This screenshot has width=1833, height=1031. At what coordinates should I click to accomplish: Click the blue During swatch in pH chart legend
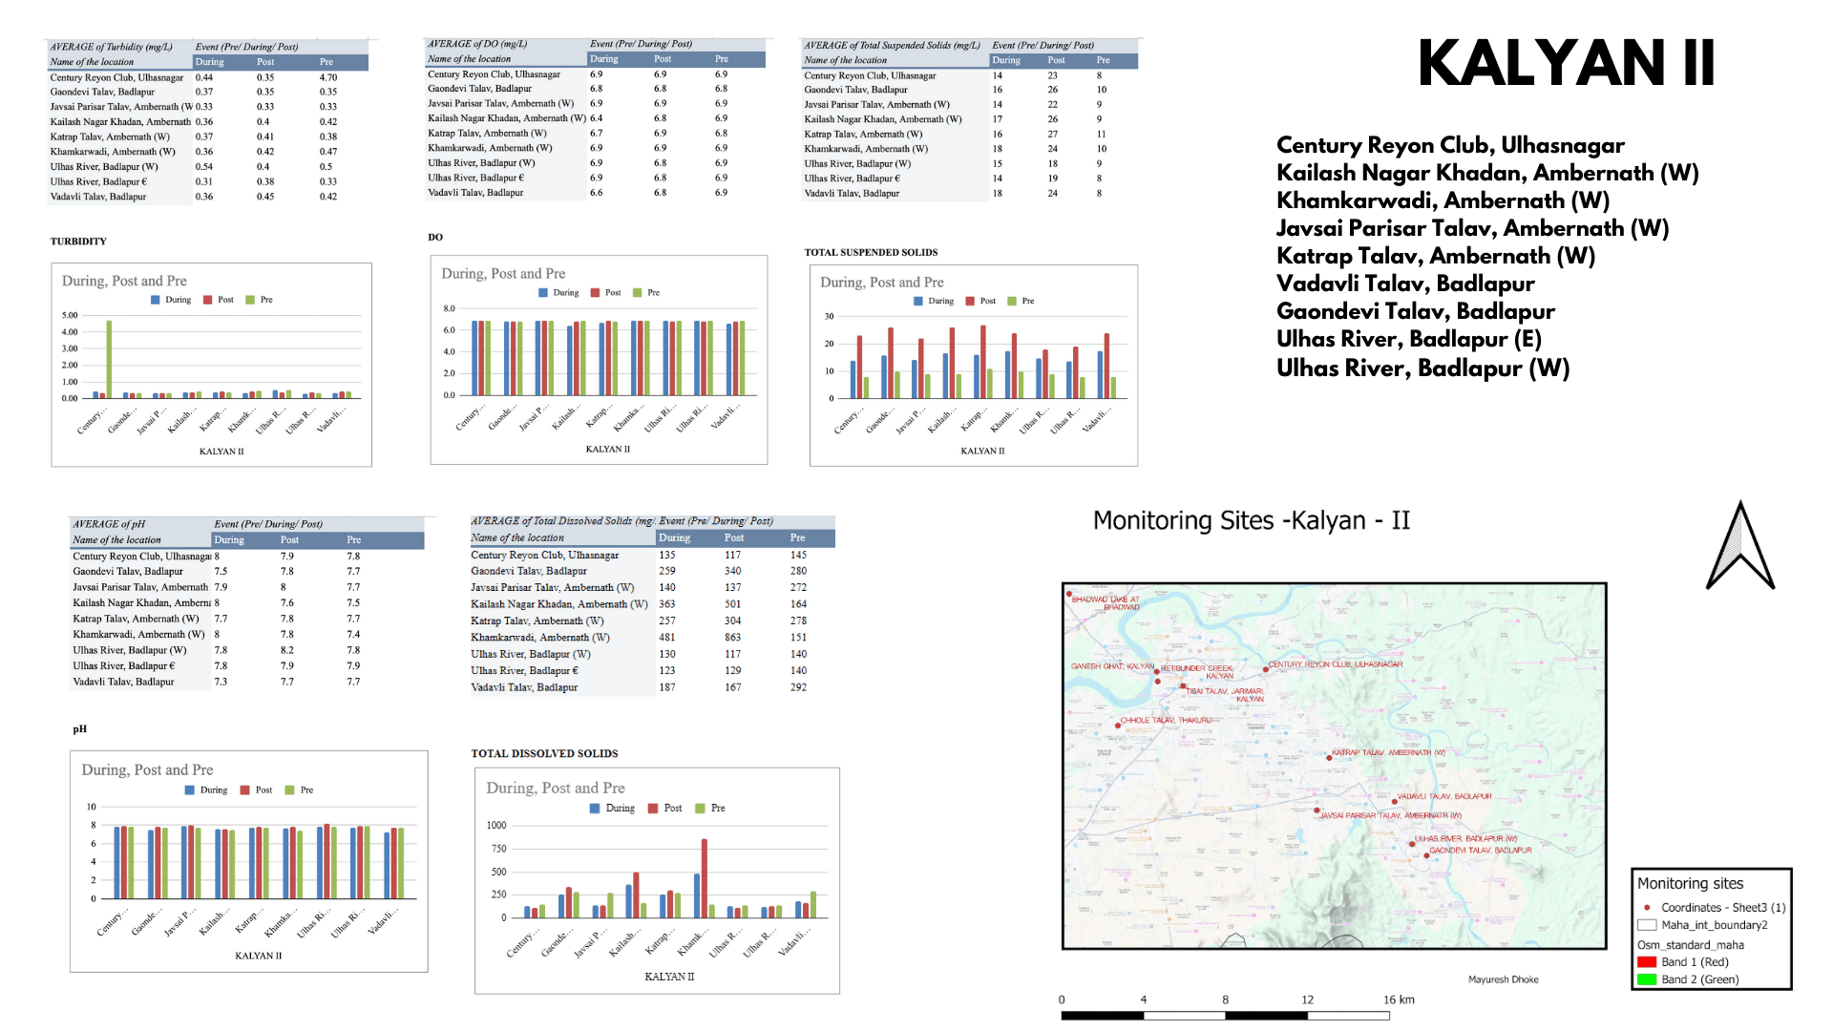coord(189,790)
